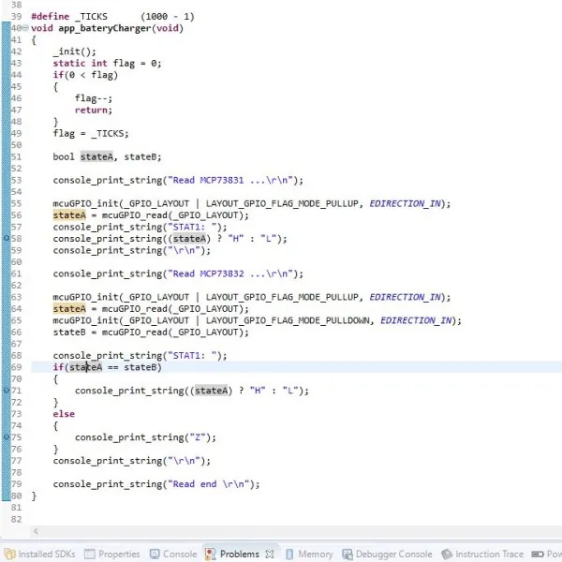
Task: Click EDIRECTION_IN on line 55
Action: 405,203
